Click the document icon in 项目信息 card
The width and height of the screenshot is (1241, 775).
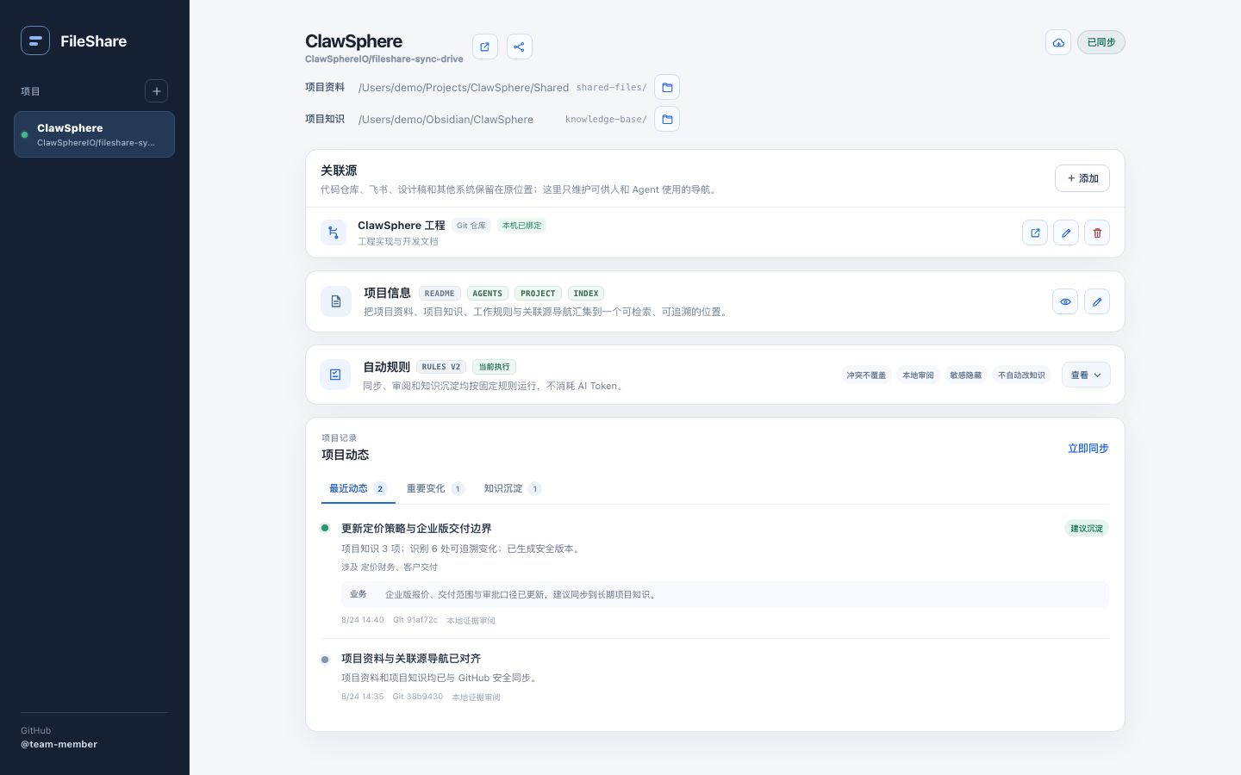click(336, 301)
